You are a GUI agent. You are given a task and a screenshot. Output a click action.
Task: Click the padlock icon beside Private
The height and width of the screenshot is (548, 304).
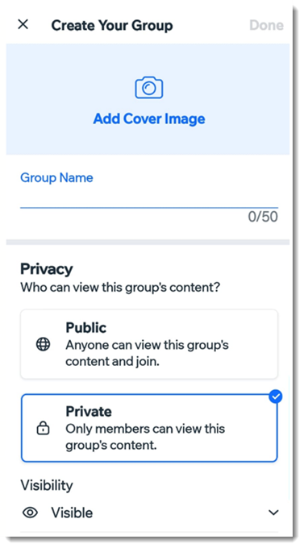(x=44, y=429)
